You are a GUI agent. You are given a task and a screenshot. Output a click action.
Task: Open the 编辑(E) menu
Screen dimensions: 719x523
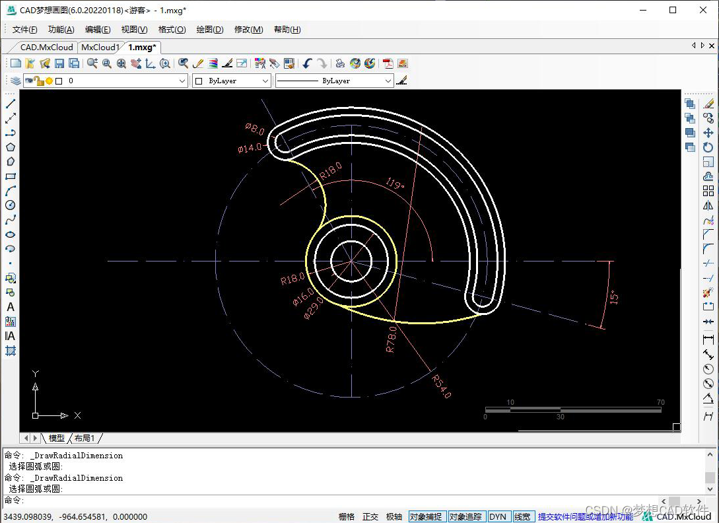98,29
